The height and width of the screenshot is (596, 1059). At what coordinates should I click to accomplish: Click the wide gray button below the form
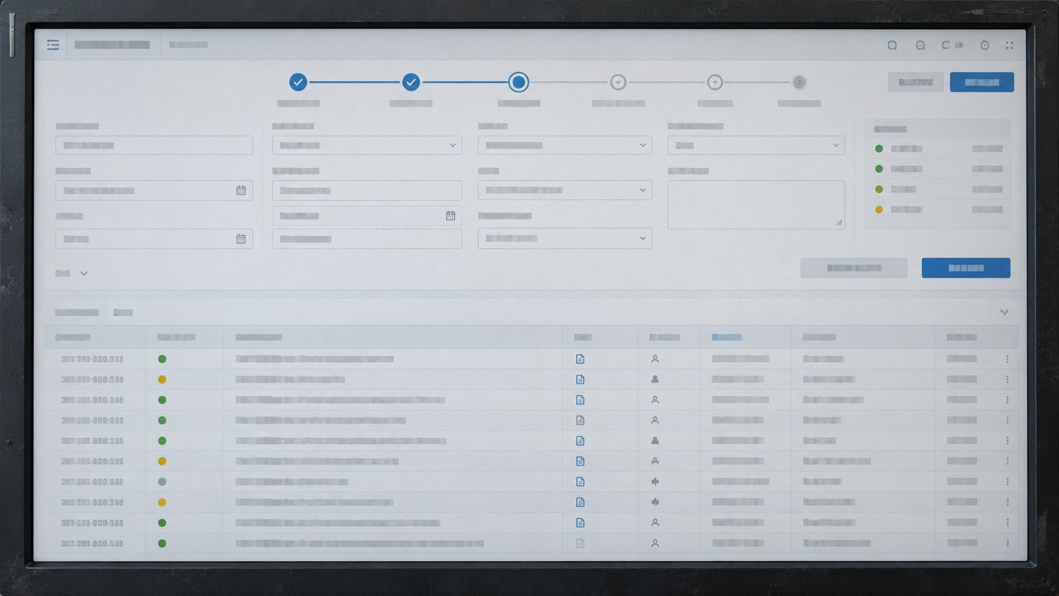coord(854,268)
